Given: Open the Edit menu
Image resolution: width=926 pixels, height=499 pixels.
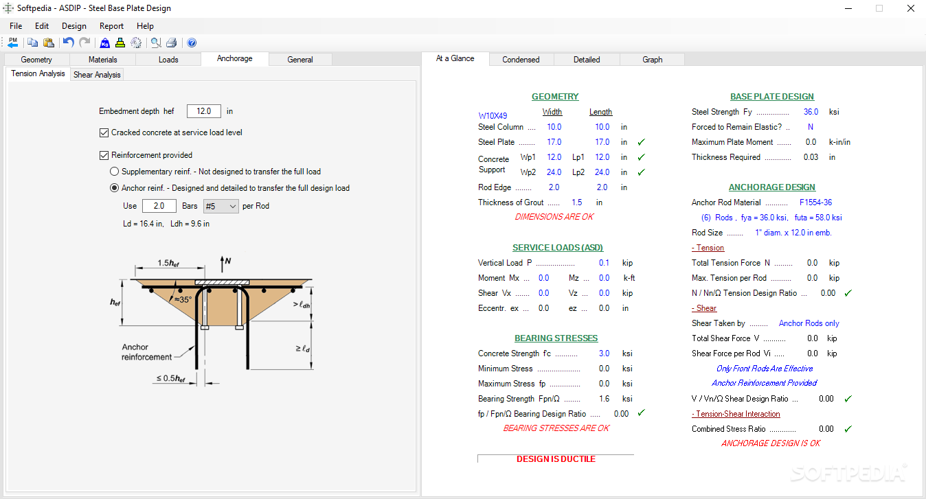Looking at the screenshot, I should [x=42, y=26].
